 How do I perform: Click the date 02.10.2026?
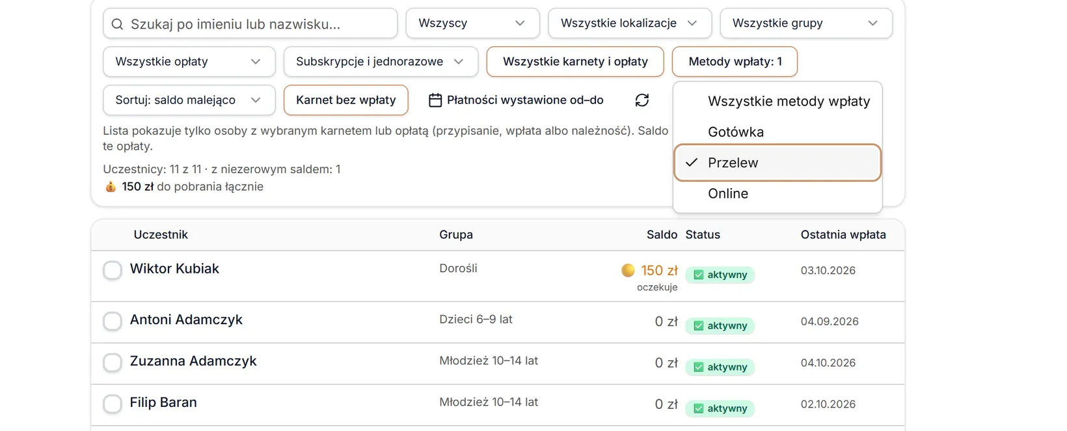(828, 404)
